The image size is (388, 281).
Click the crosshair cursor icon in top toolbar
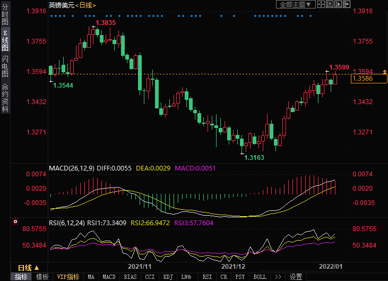tap(322, 4)
